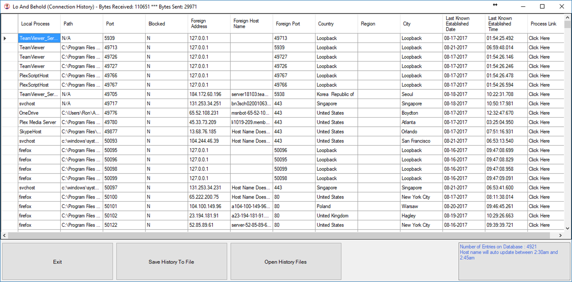Minimize the Lo And Behold window
572x282 pixels.
[523, 6]
